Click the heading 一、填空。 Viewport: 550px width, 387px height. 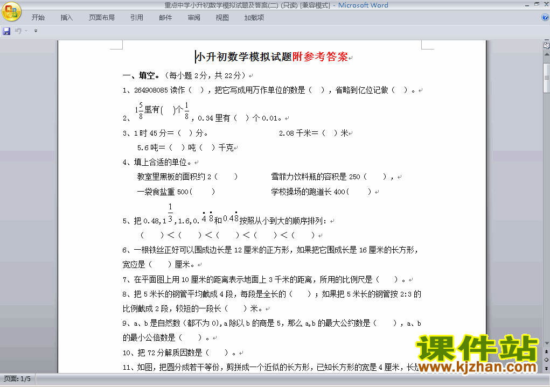click(x=141, y=75)
